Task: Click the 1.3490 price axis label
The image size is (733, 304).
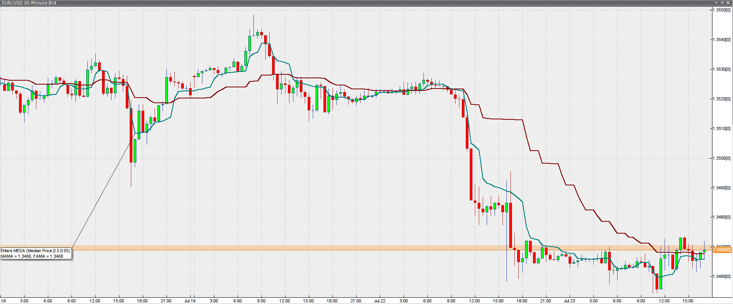Action: 722,188
